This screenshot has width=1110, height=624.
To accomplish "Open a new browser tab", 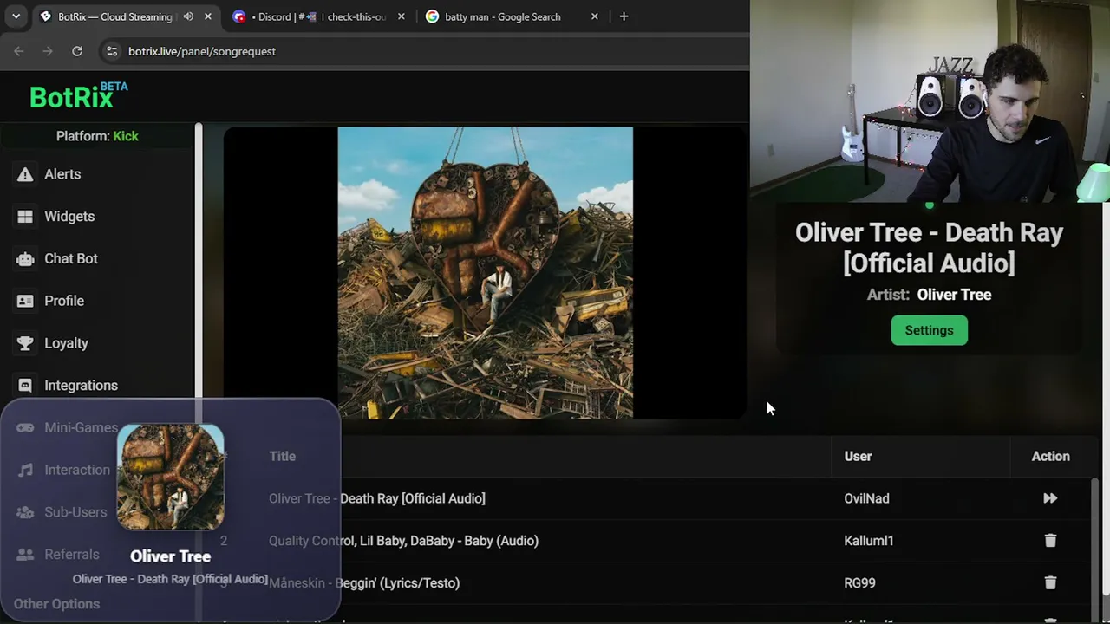I will [x=624, y=16].
